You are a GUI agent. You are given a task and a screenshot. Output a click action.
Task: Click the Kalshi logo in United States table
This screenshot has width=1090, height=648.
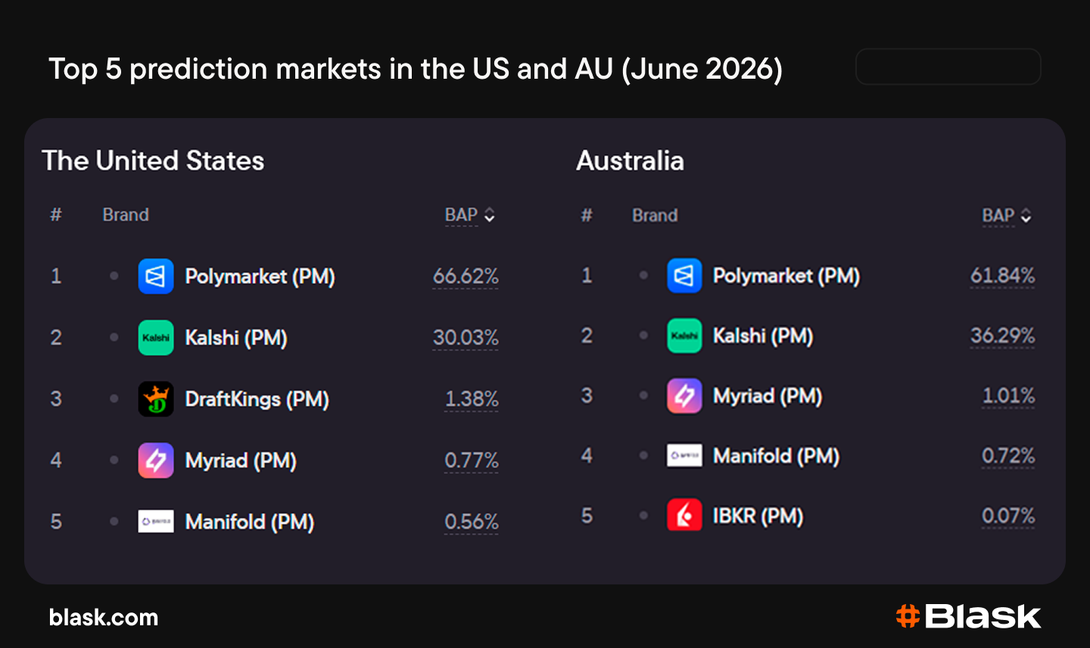(156, 338)
